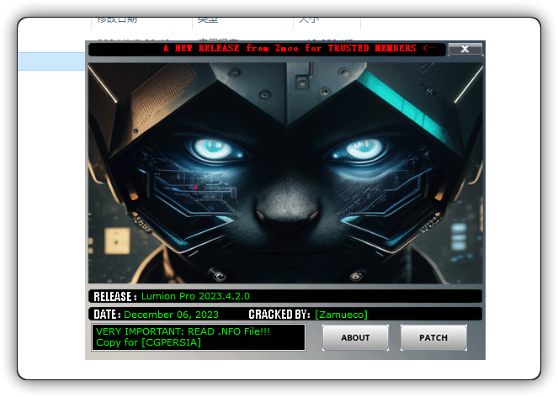Click the Copy for [CGPERSIA] line
The image size is (558, 397).
[148, 342]
